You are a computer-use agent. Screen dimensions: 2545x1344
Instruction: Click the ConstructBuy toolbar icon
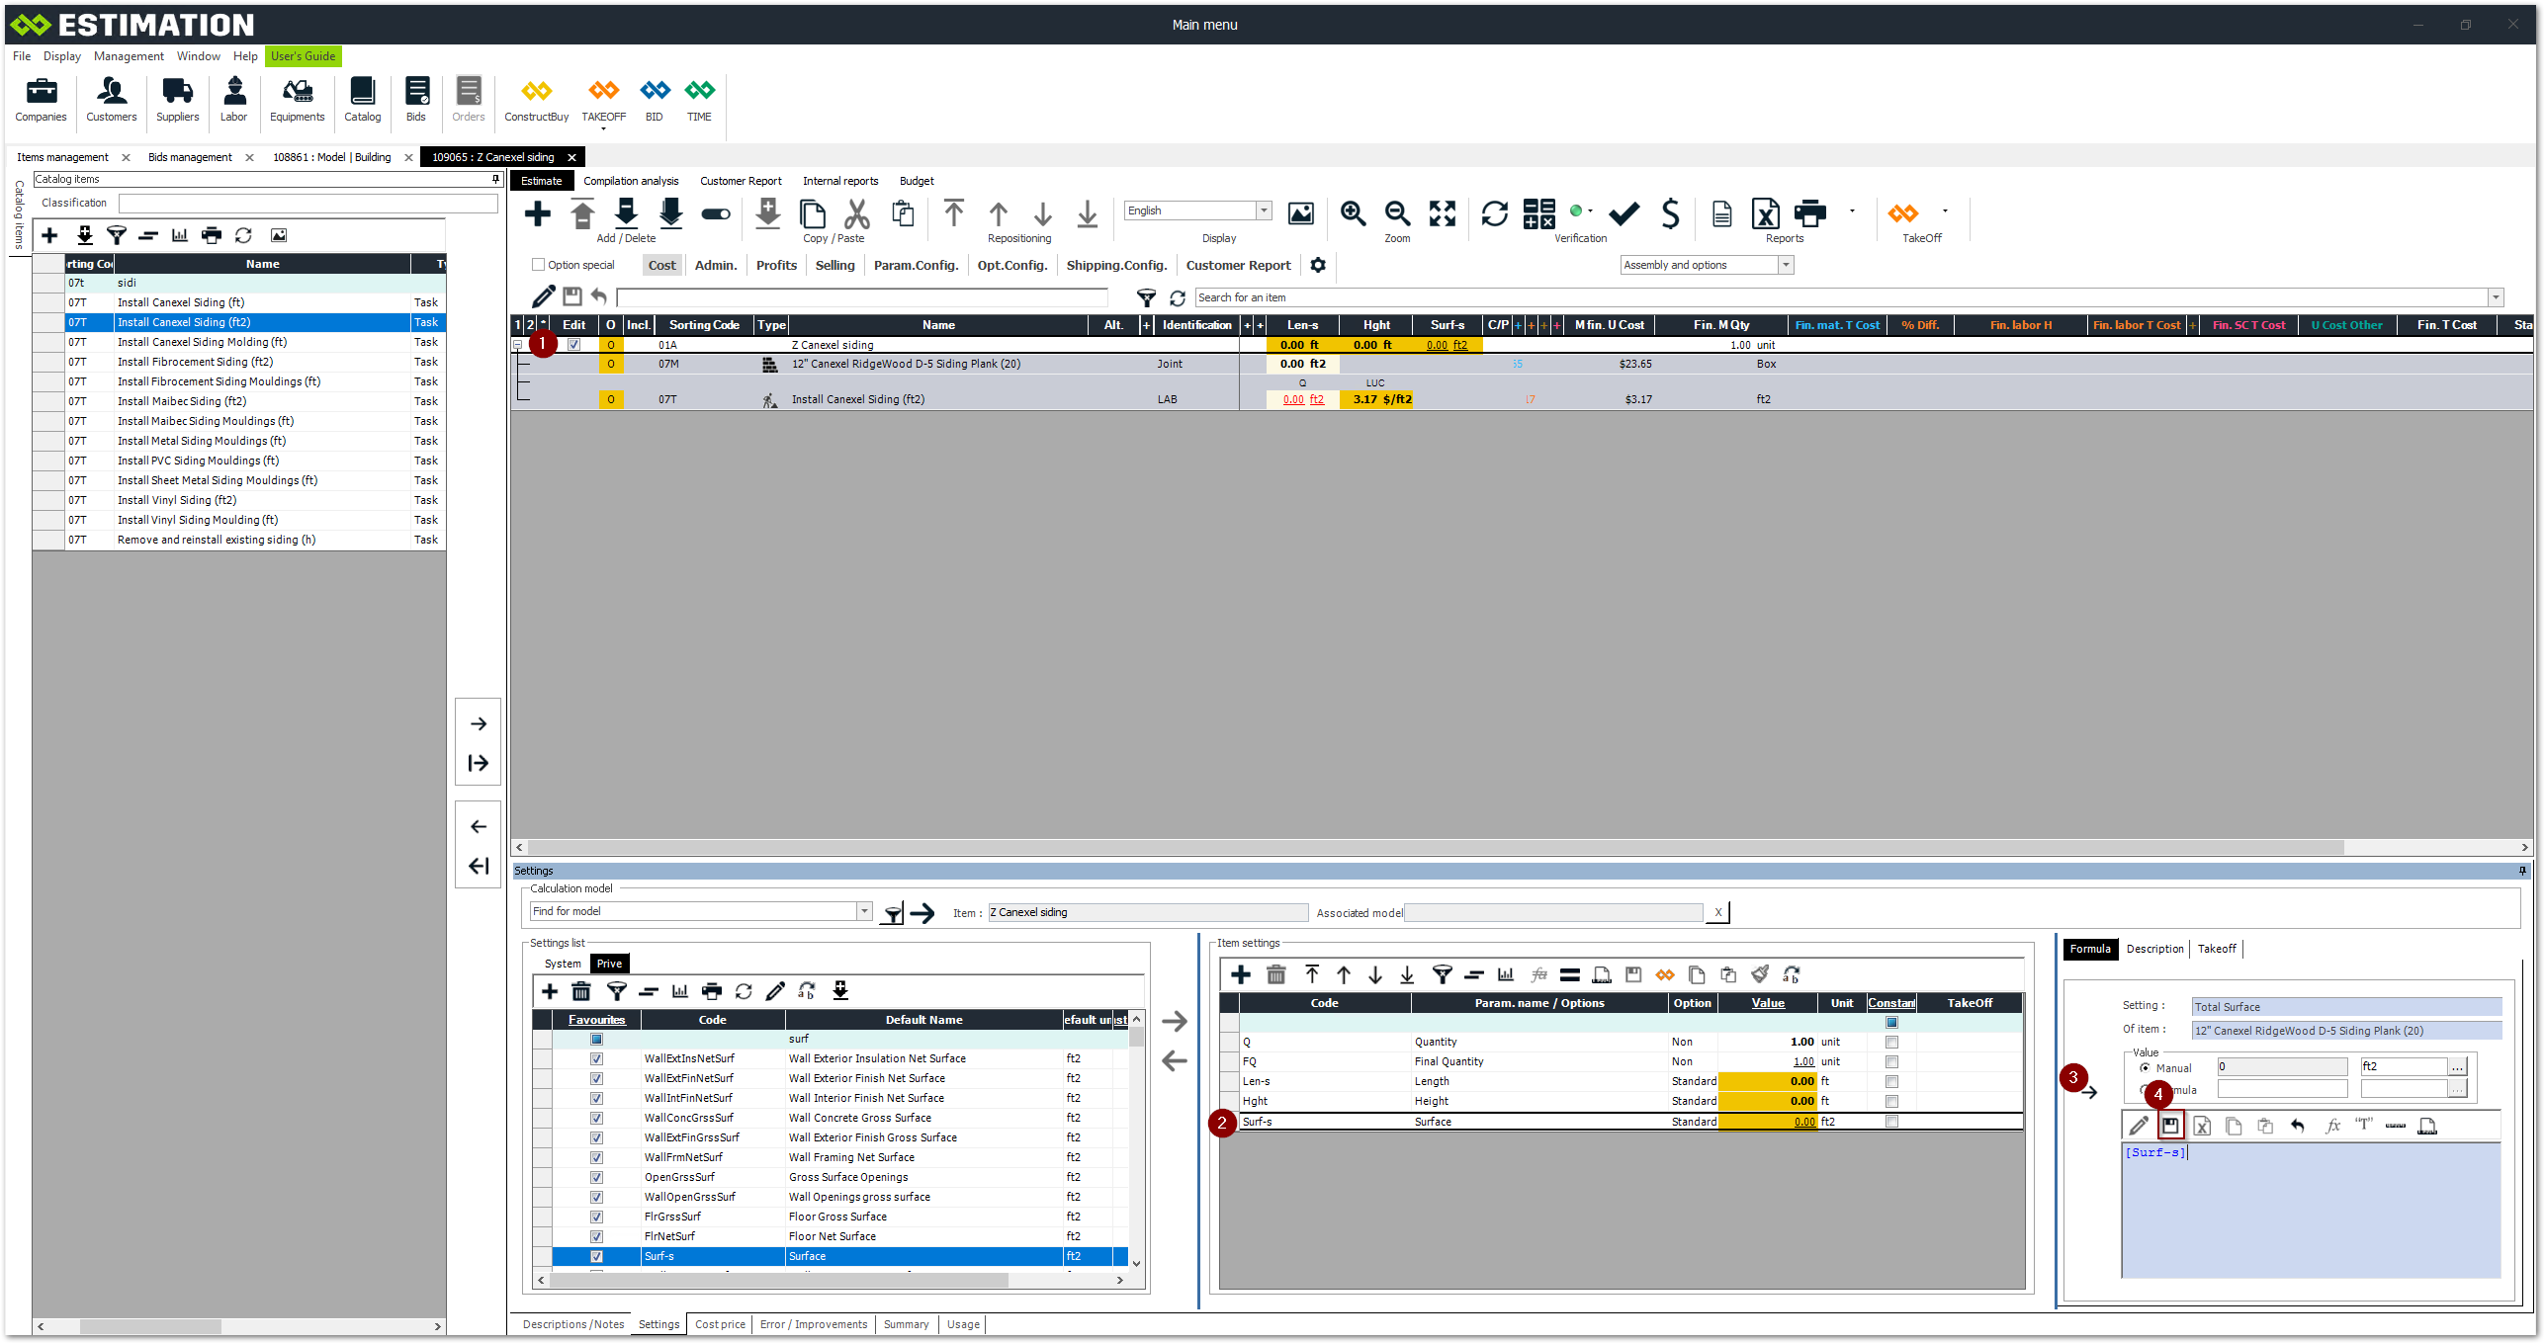536,92
